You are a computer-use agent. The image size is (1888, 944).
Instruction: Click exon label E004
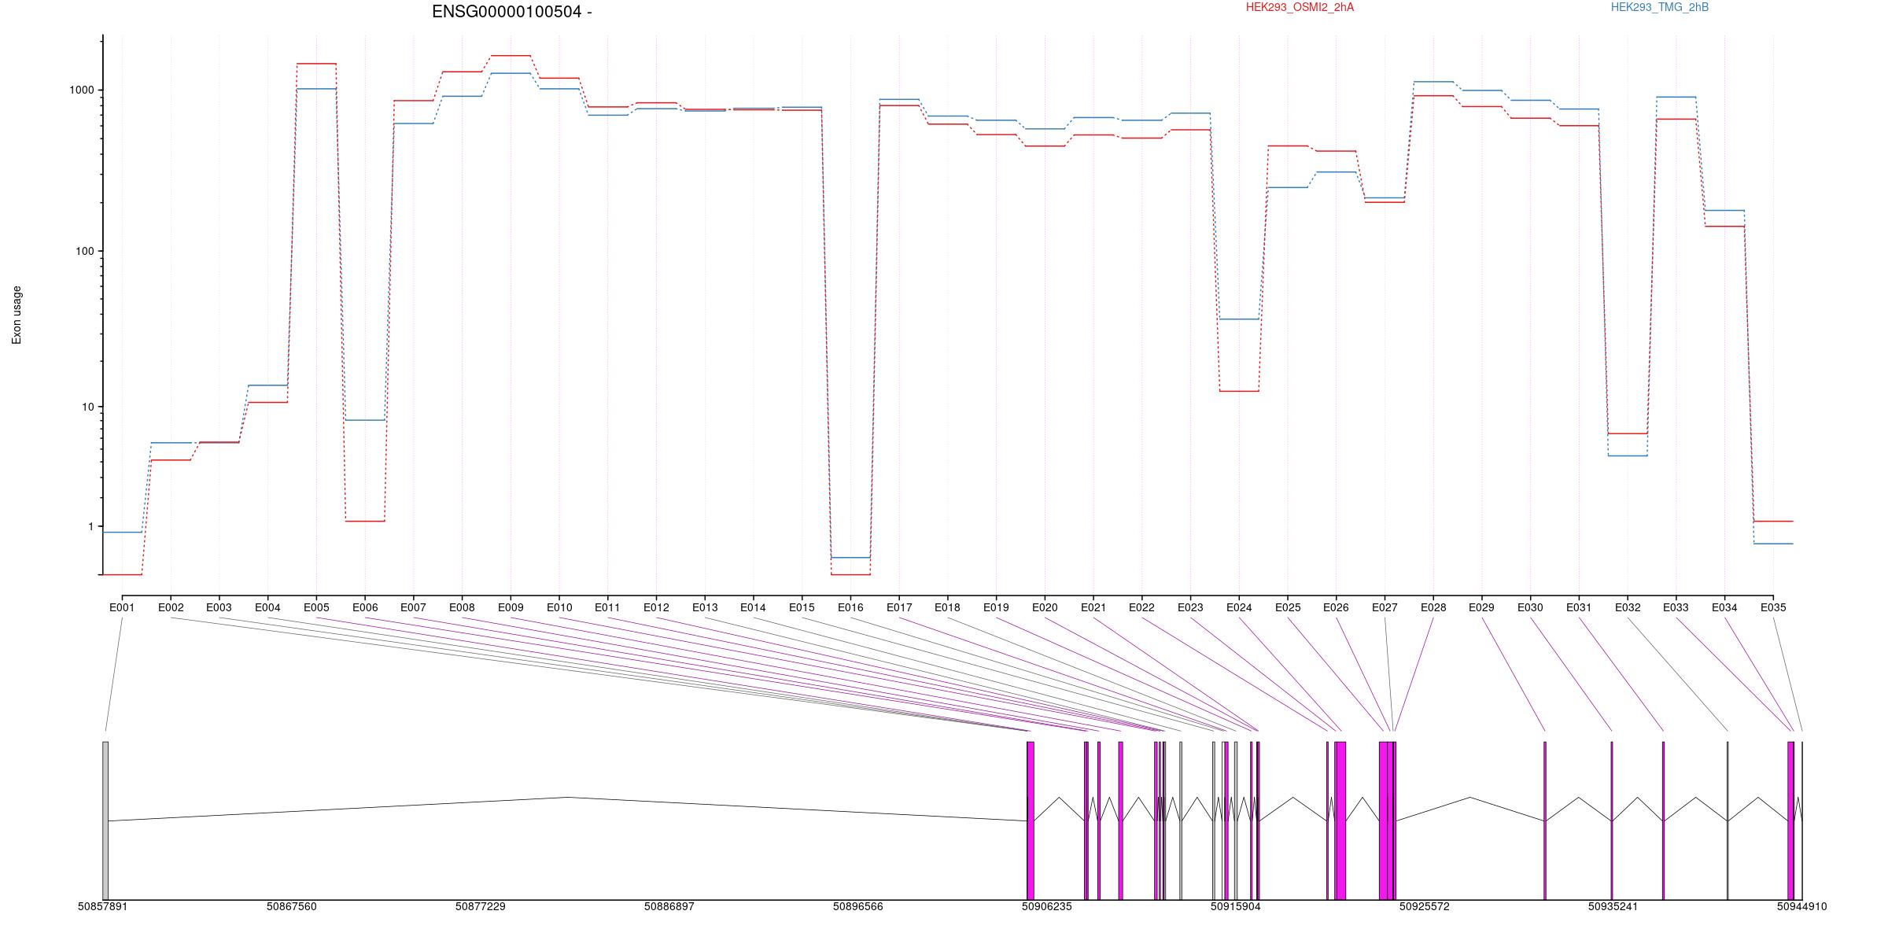pyautogui.click(x=267, y=607)
